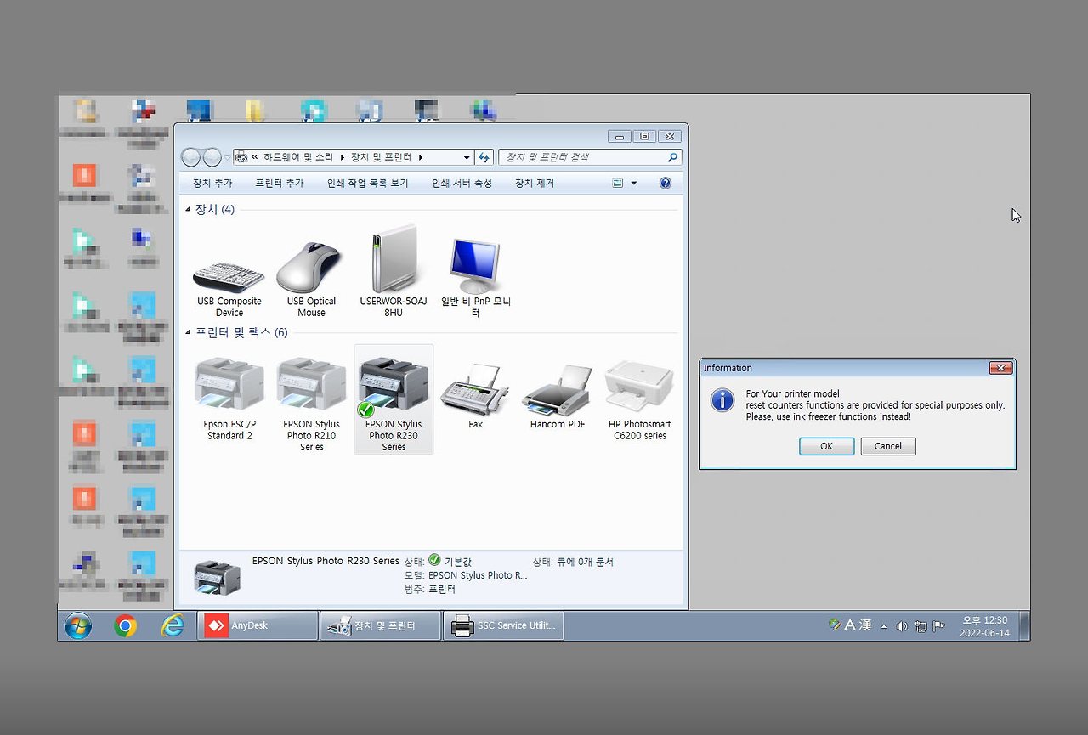Open SSC Service Utility from the taskbar

pos(502,625)
